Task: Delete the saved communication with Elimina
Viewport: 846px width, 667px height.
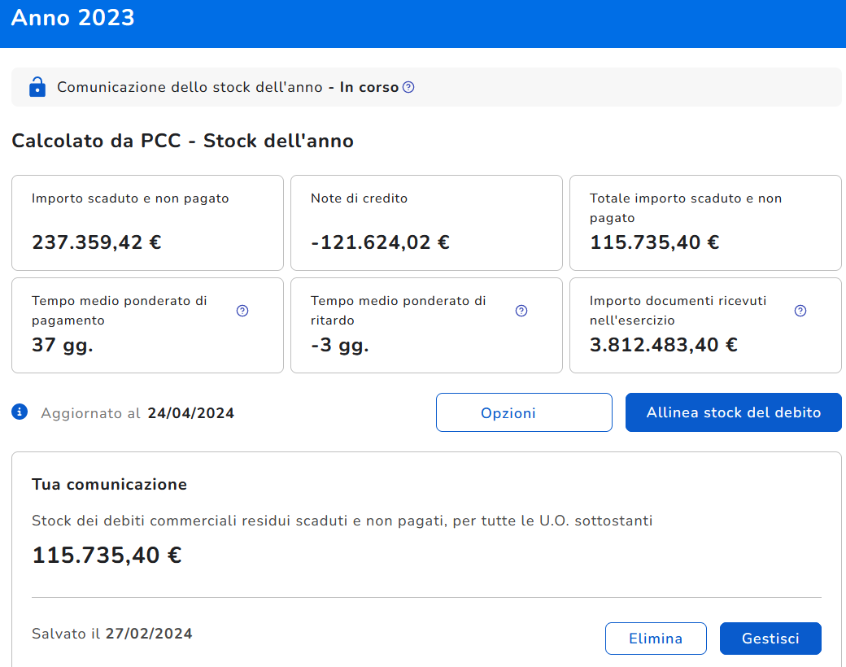Action: tap(655, 639)
